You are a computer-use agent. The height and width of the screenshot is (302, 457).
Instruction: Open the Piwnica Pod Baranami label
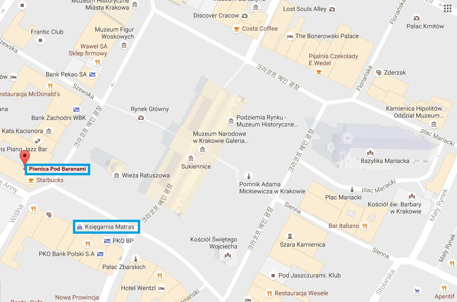[57, 169]
